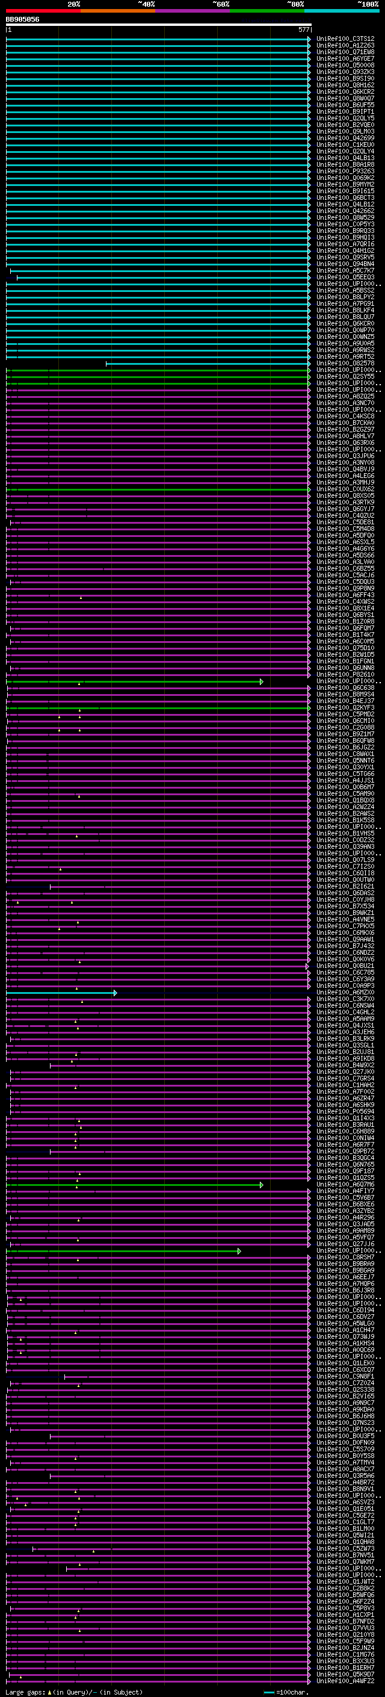The image size is (385, 1697).
Task: Choose the UniRef100_Q39AN3 label
Action: click(x=345, y=847)
